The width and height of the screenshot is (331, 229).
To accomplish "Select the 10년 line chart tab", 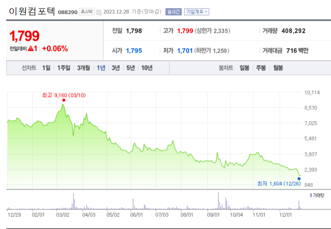I will pyautogui.click(x=147, y=68).
